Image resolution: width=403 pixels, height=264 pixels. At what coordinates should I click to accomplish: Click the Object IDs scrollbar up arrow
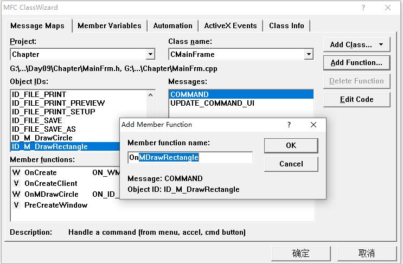pos(151,95)
